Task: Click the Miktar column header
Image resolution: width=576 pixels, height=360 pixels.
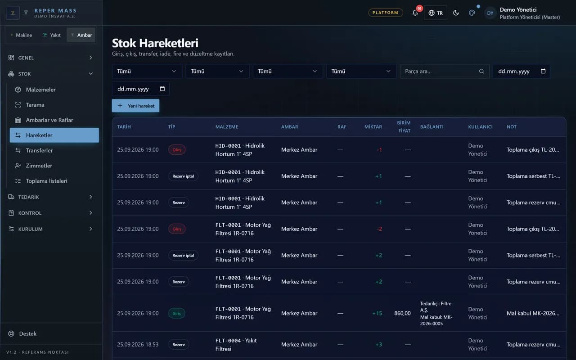Action: (x=373, y=127)
